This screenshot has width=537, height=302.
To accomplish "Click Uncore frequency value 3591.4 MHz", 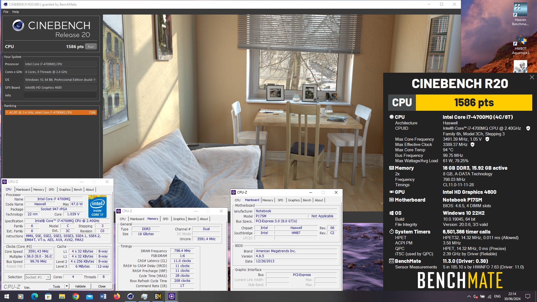I will [206, 239].
